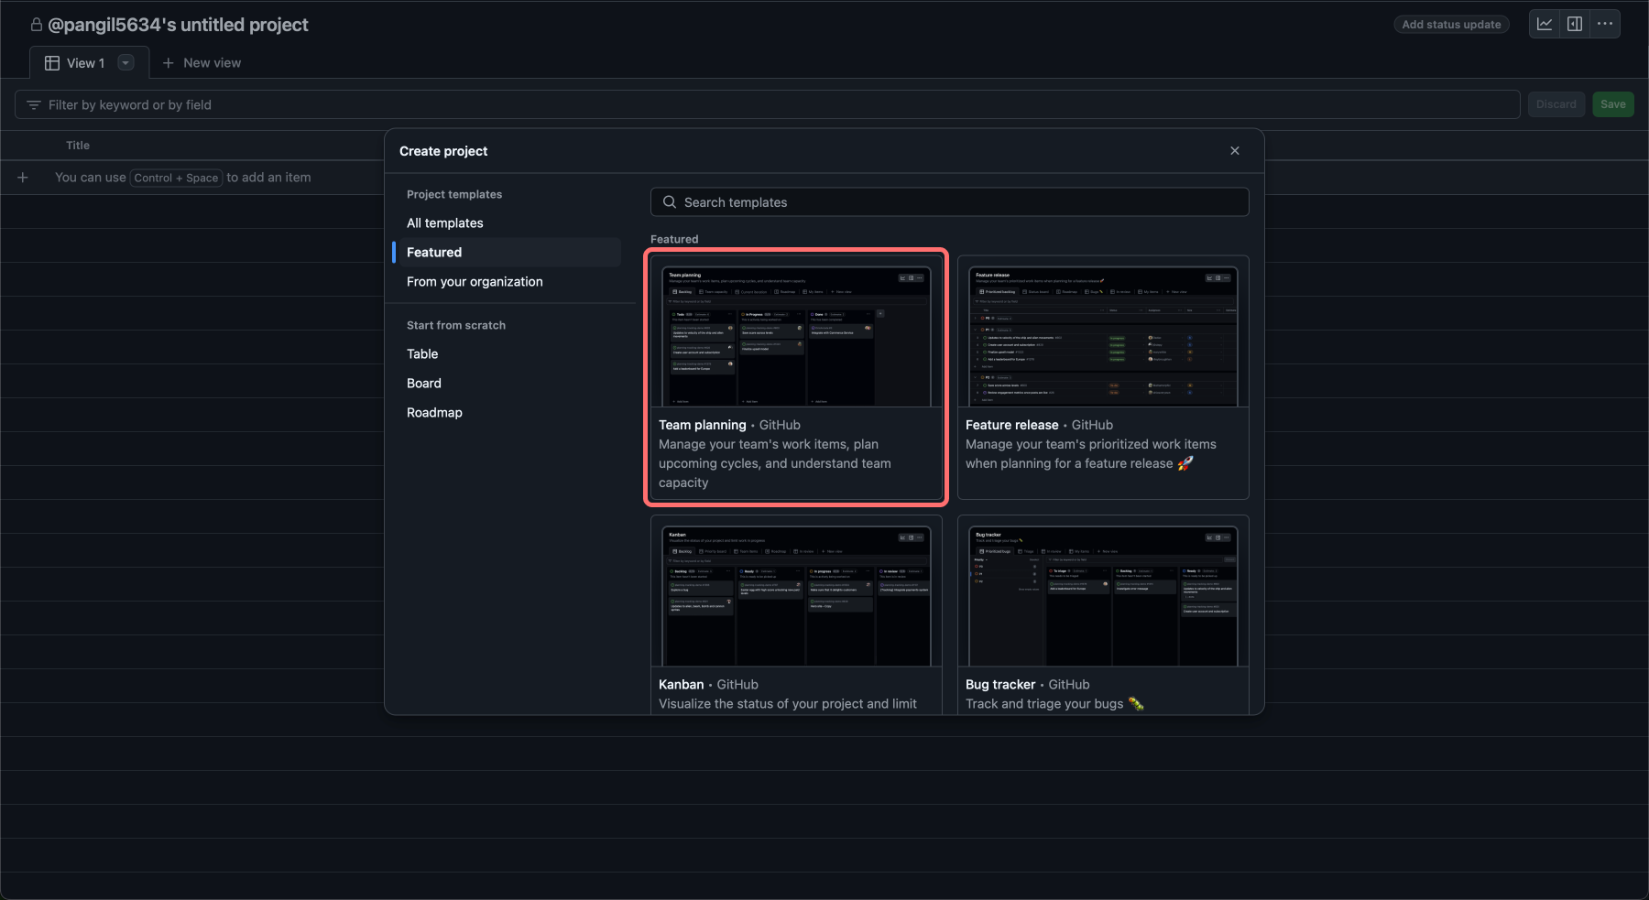
Task: Open the Feature release template thumbnail
Action: pyautogui.click(x=1103, y=336)
